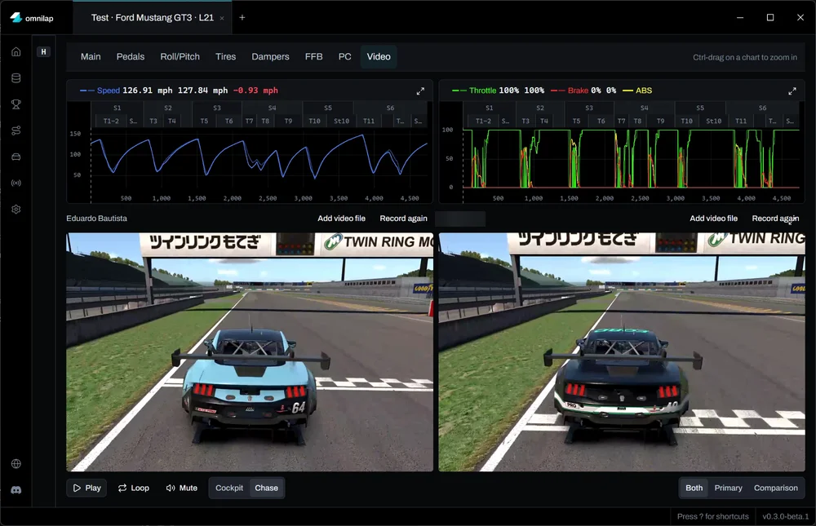The width and height of the screenshot is (816, 526).
Task: Open the trophy sidebar icon
Action: (x=16, y=104)
